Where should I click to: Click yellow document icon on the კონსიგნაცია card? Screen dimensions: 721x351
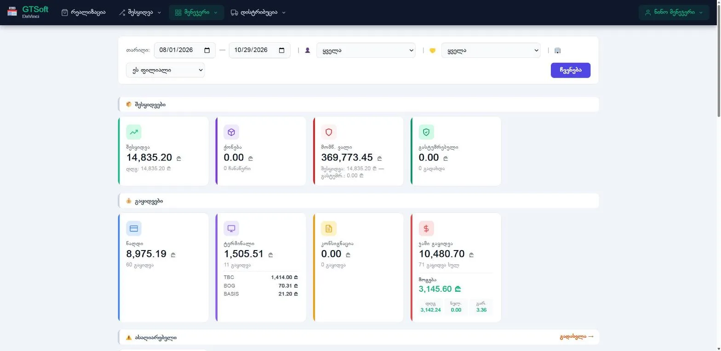click(x=329, y=228)
